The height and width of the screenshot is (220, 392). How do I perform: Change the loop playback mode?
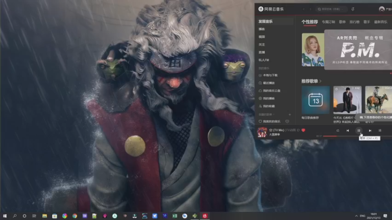point(338,131)
